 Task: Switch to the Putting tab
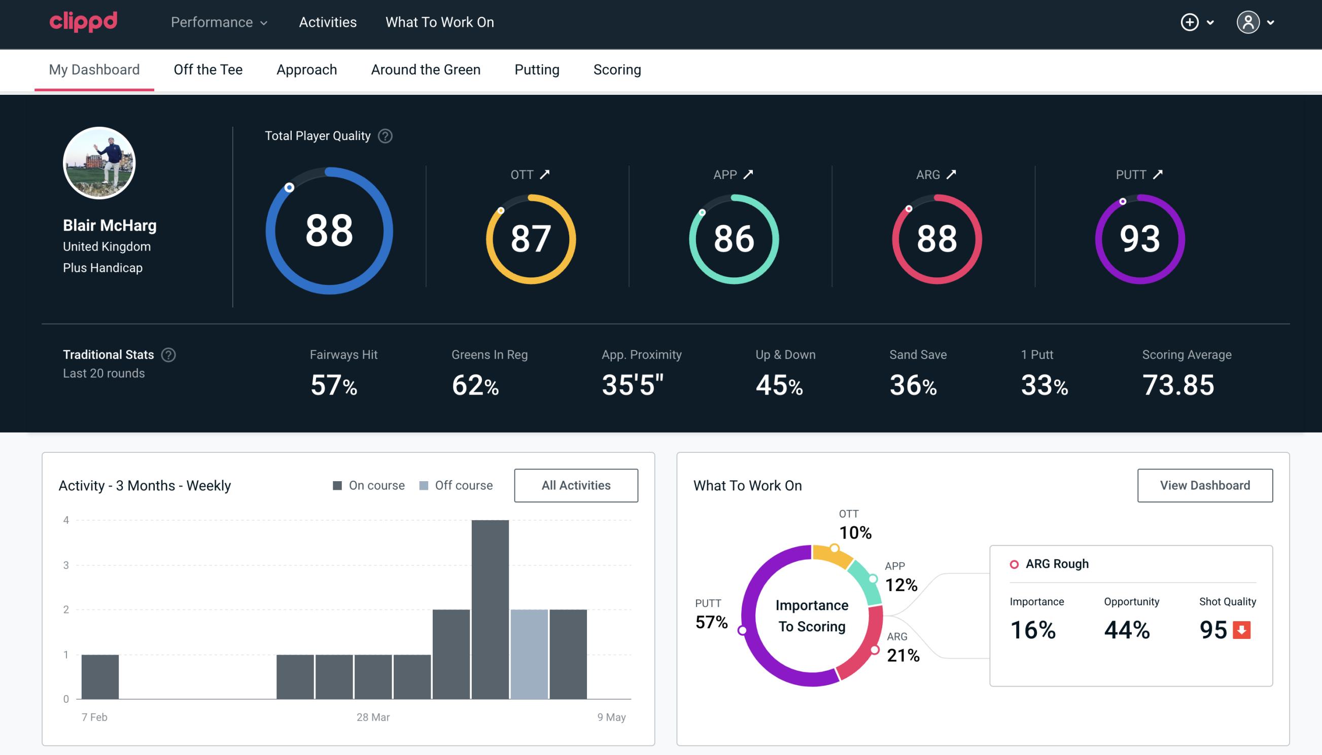pos(537,69)
